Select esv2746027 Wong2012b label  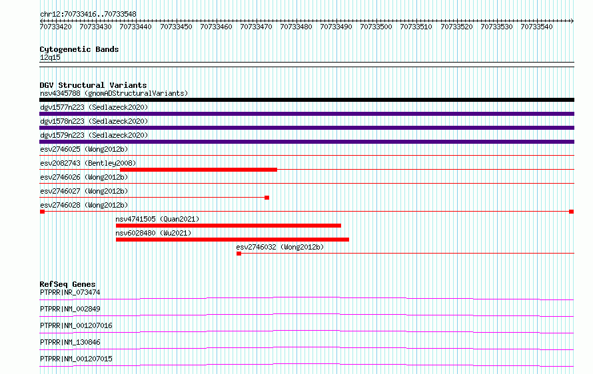tap(84, 191)
